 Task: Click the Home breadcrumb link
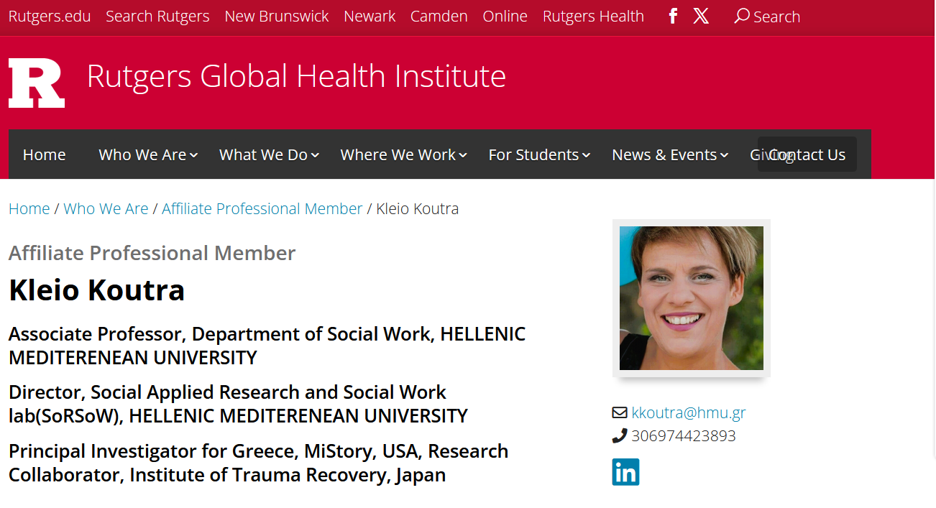[29, 208]
